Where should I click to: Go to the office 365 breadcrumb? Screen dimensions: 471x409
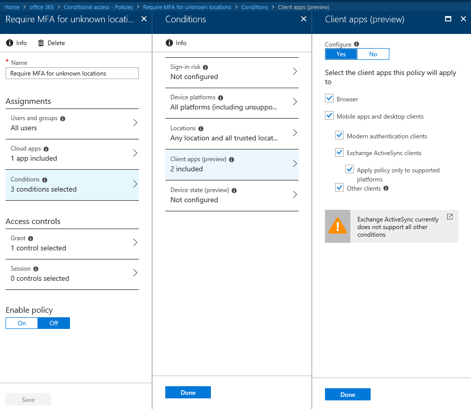tap(42, 7)
